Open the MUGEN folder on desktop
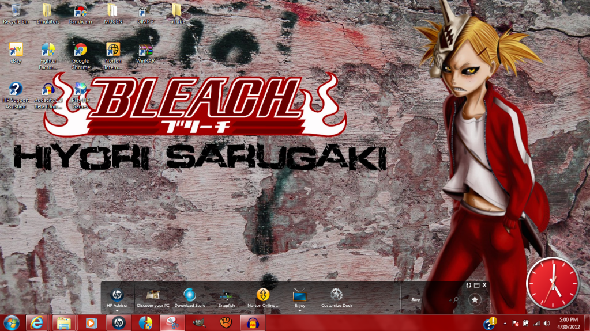 coord(113,13)
